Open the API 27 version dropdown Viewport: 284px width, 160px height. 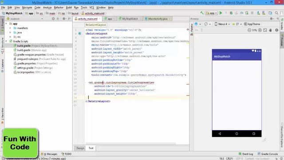tap(237, 24)
